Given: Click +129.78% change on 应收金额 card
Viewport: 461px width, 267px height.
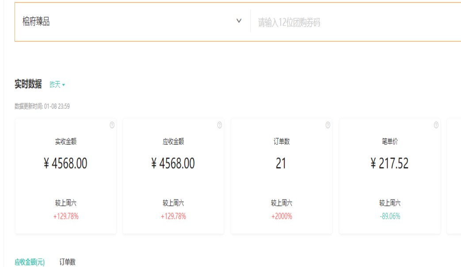Looking at the screenshot, I should tap(173, 216).
